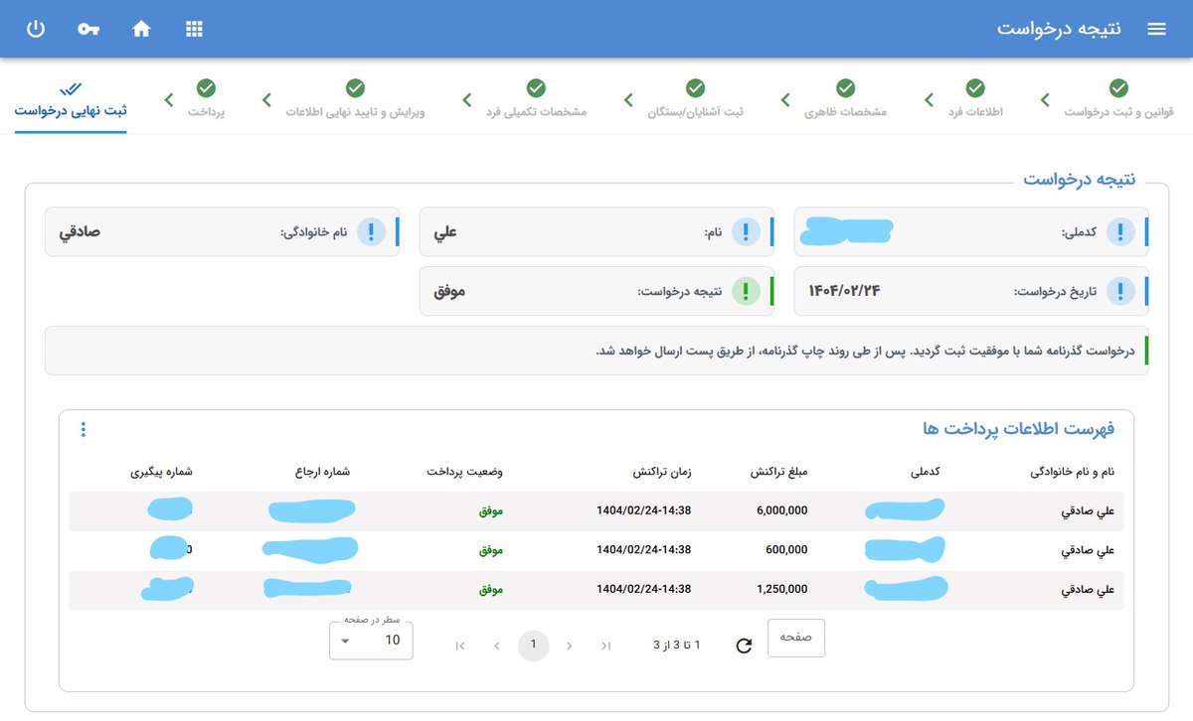
Task: Click موفق status in 600,000 row
Action: pos(492,549)
